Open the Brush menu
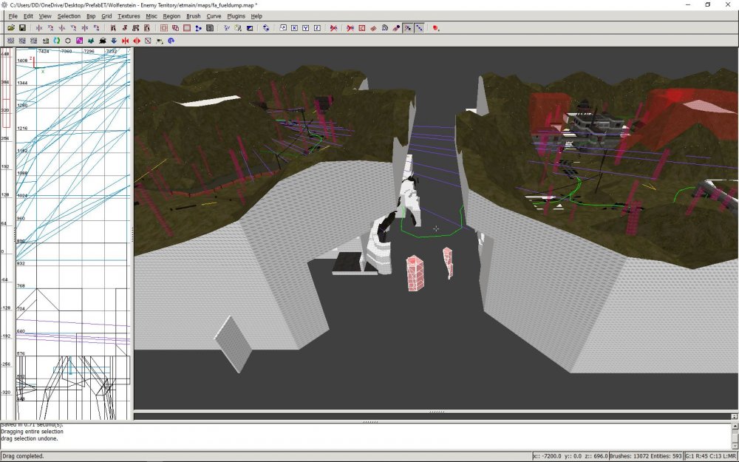Image resolution: width=739 pixels, height=462 pixels. [x=193, y=16]
